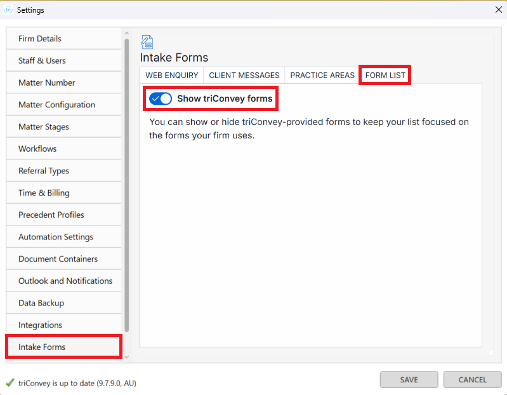Go to Precedent Profiles

[63, 215]
